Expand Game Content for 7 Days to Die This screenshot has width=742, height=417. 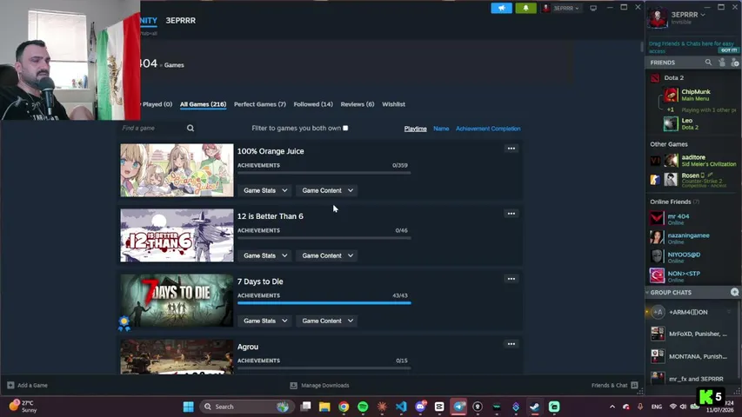(x=327, y=321)
